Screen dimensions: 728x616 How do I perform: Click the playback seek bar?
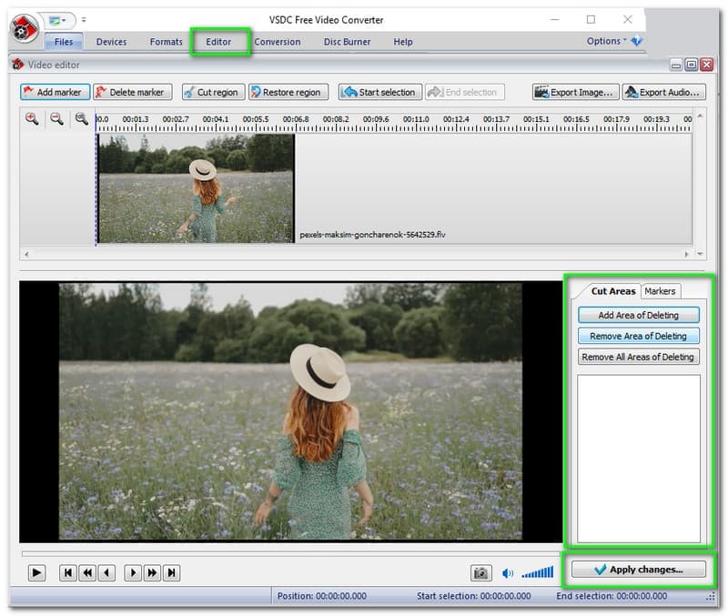[x=290, y=554]
